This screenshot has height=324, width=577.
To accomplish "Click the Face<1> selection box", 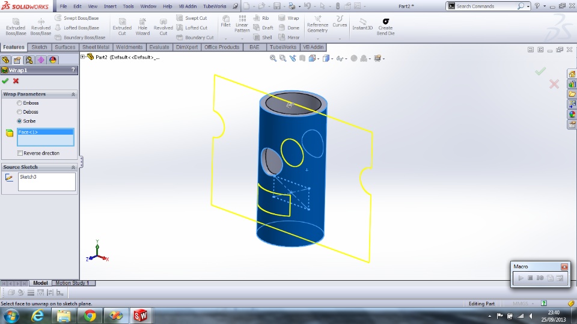I will click(46, 137).
